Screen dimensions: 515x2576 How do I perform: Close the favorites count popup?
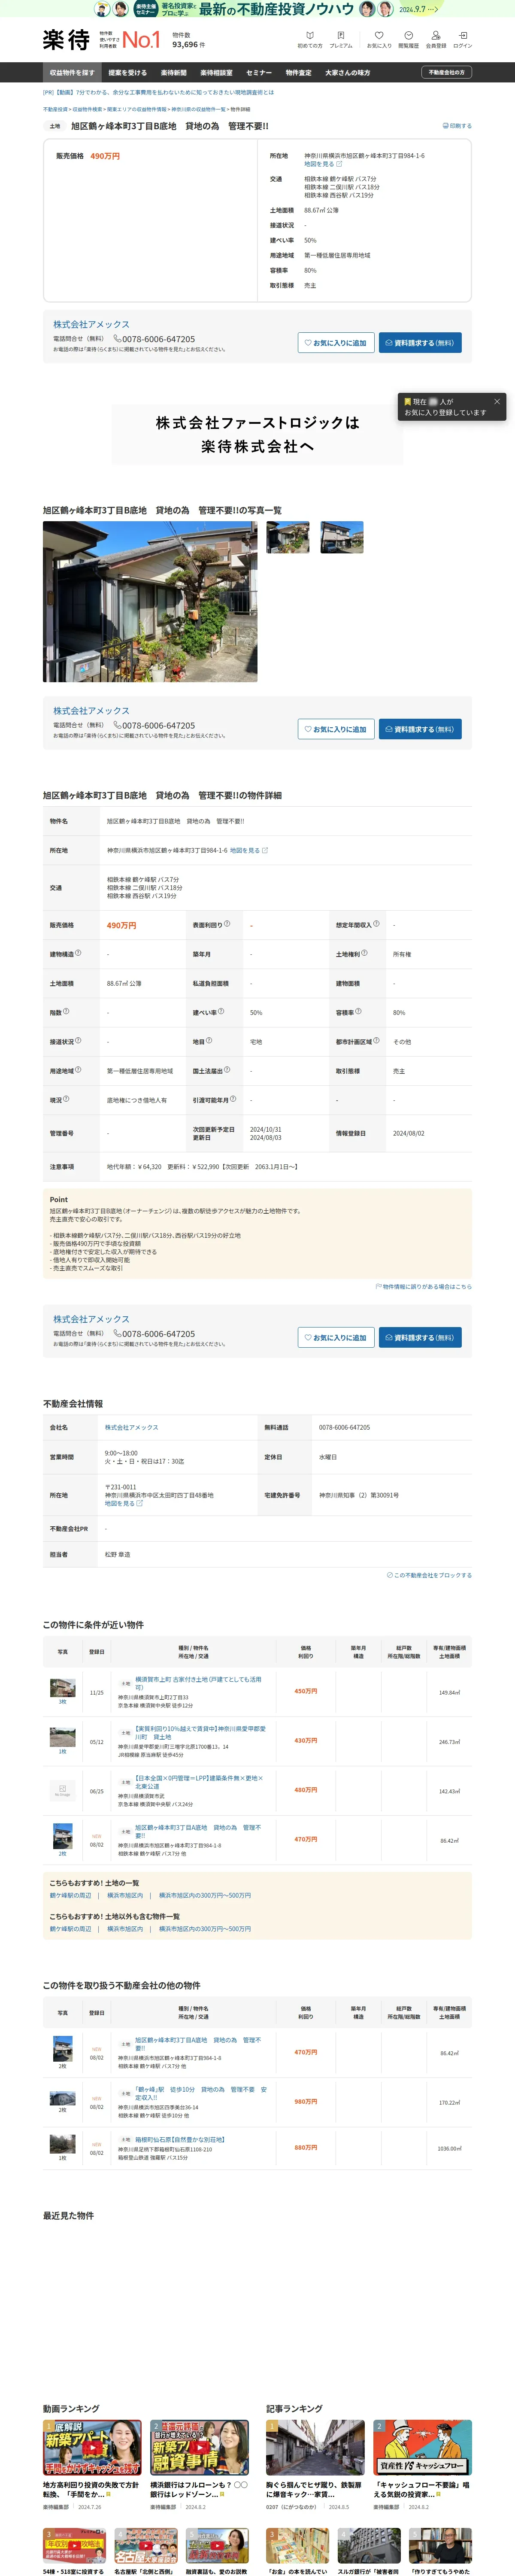[497, 402]
